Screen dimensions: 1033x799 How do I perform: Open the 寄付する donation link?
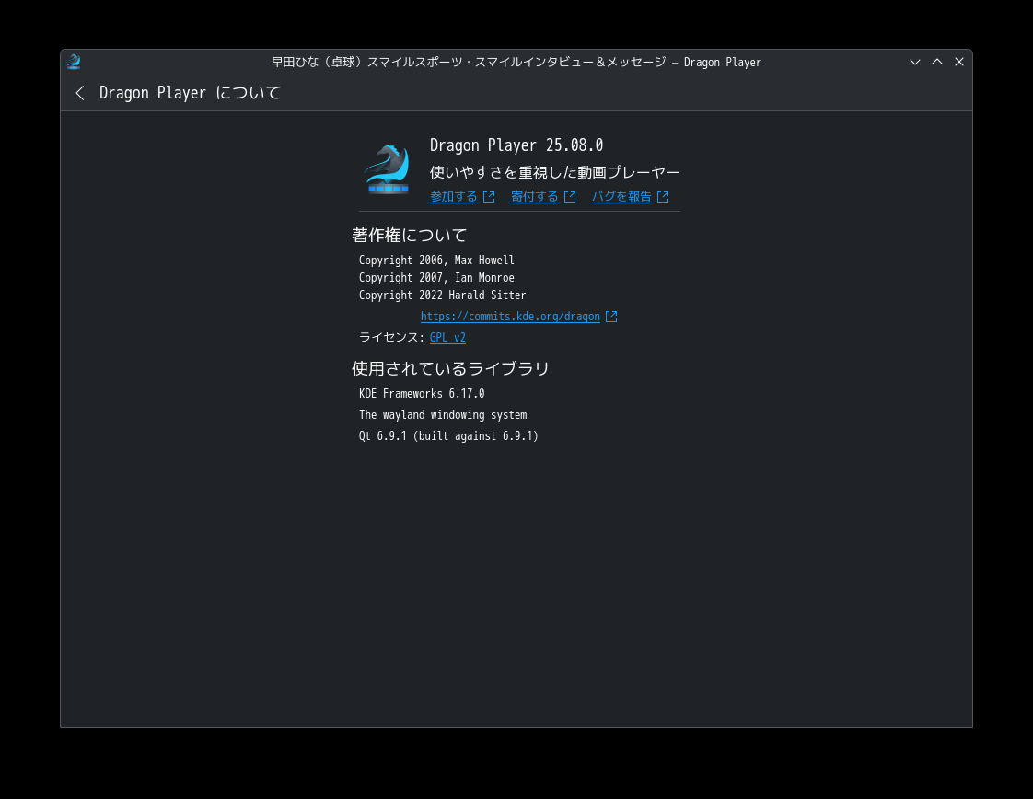pos(535,196)
